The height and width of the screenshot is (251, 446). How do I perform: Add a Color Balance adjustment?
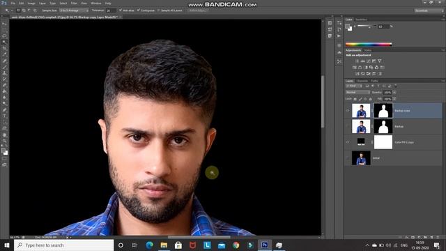click(360, 68)
